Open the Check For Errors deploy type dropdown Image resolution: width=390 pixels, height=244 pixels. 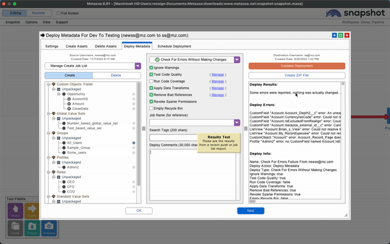pos(237,59)
